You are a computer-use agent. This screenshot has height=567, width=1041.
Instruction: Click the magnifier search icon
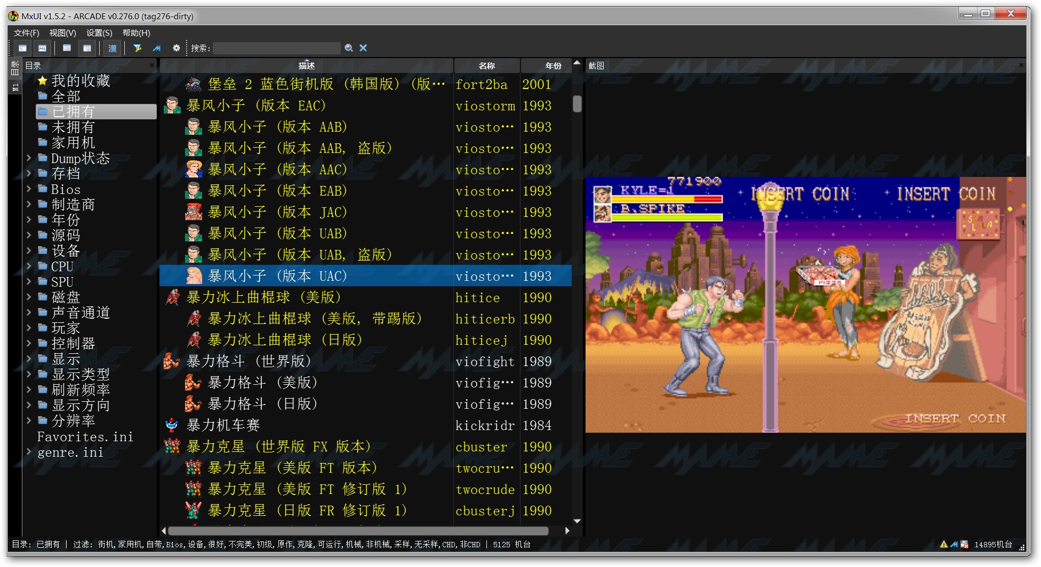click(348, 48)
